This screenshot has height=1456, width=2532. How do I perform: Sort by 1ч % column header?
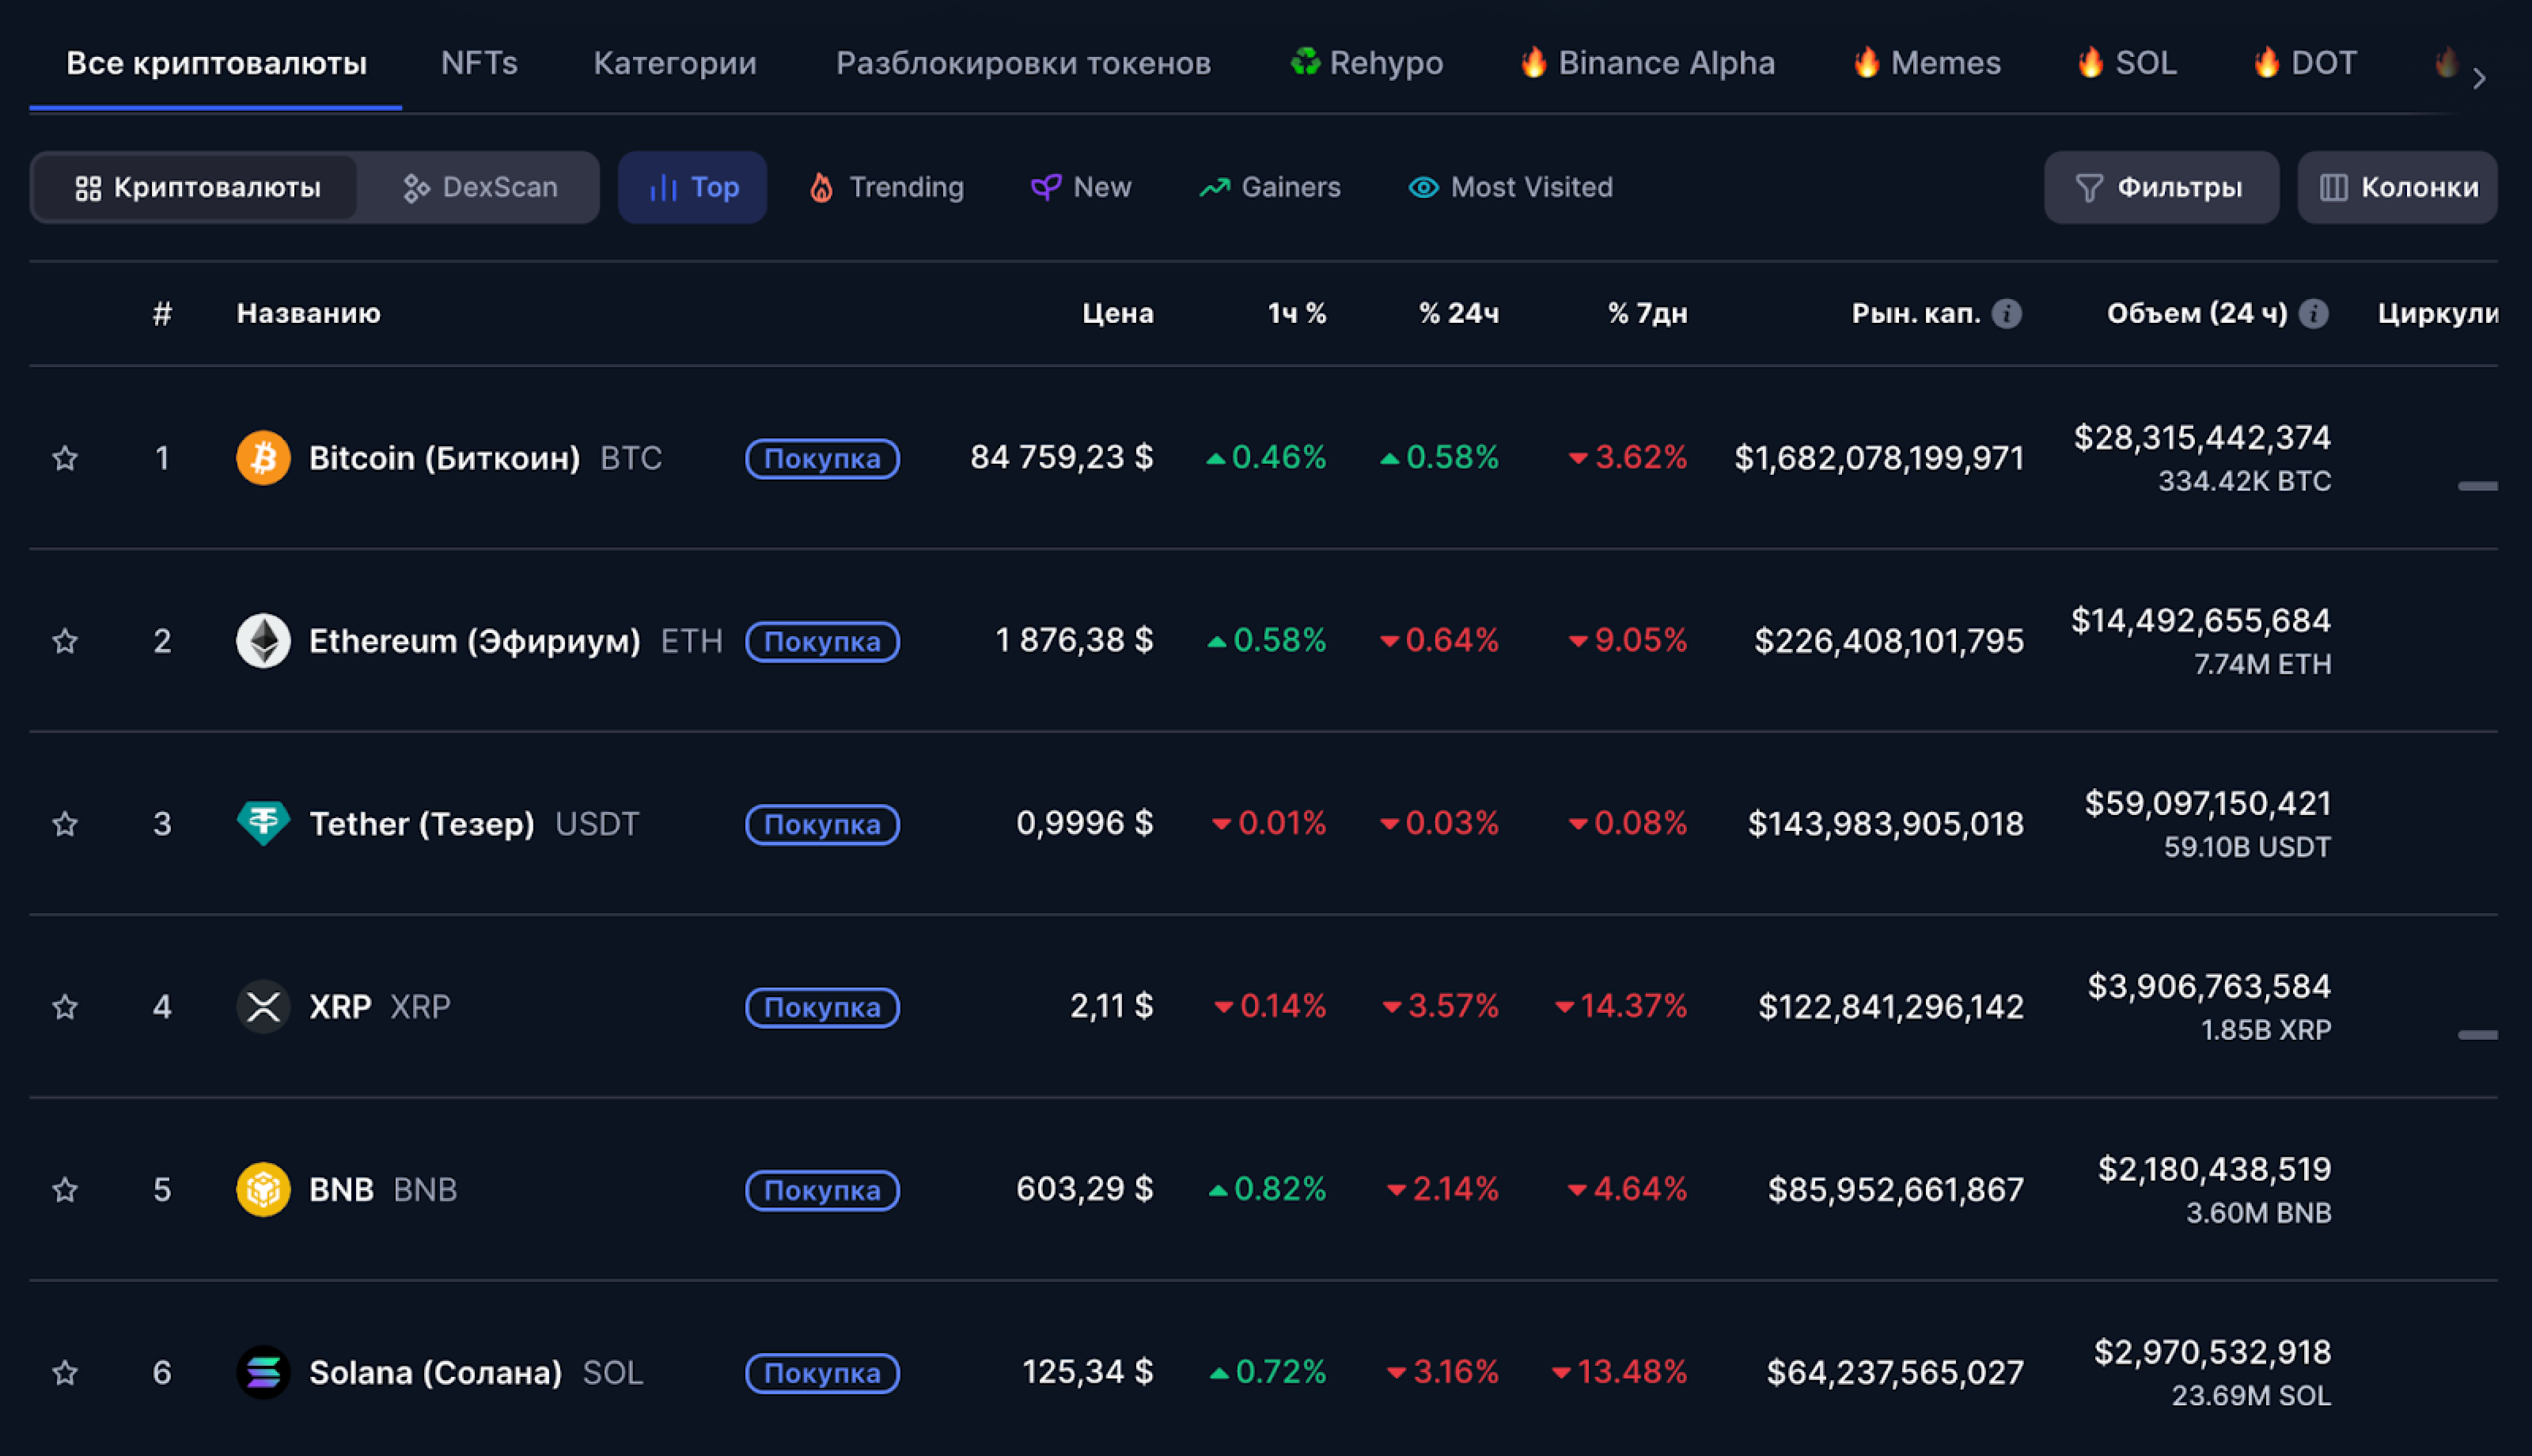click(x=1297, y=314)
